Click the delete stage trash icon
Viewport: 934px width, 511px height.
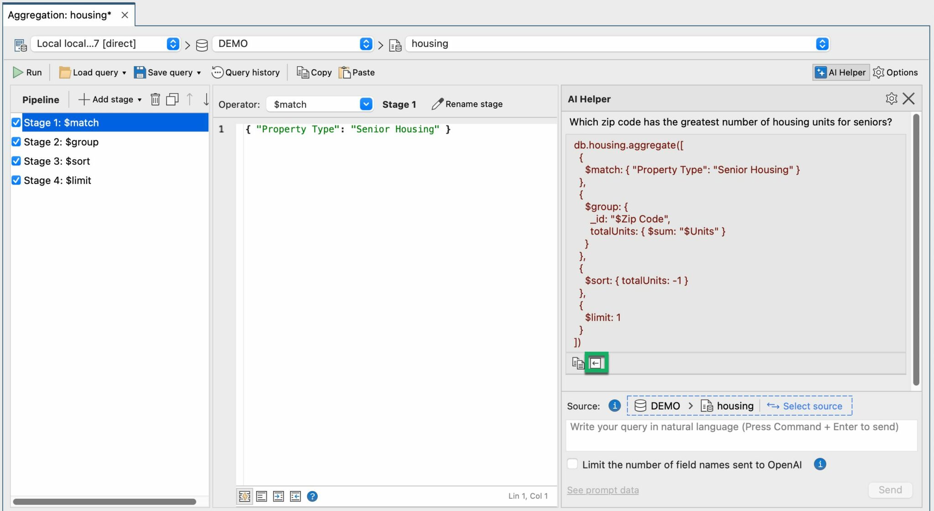coord(155,99)
